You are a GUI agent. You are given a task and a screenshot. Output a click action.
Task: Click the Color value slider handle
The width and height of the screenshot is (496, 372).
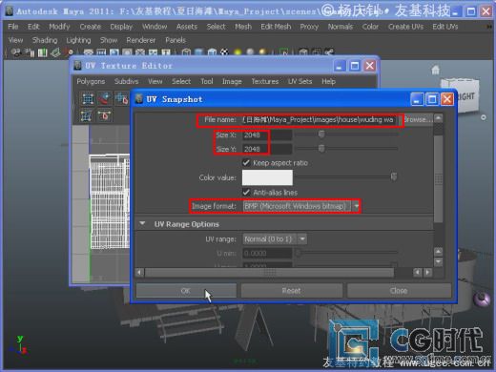click(x=394, y=176)
